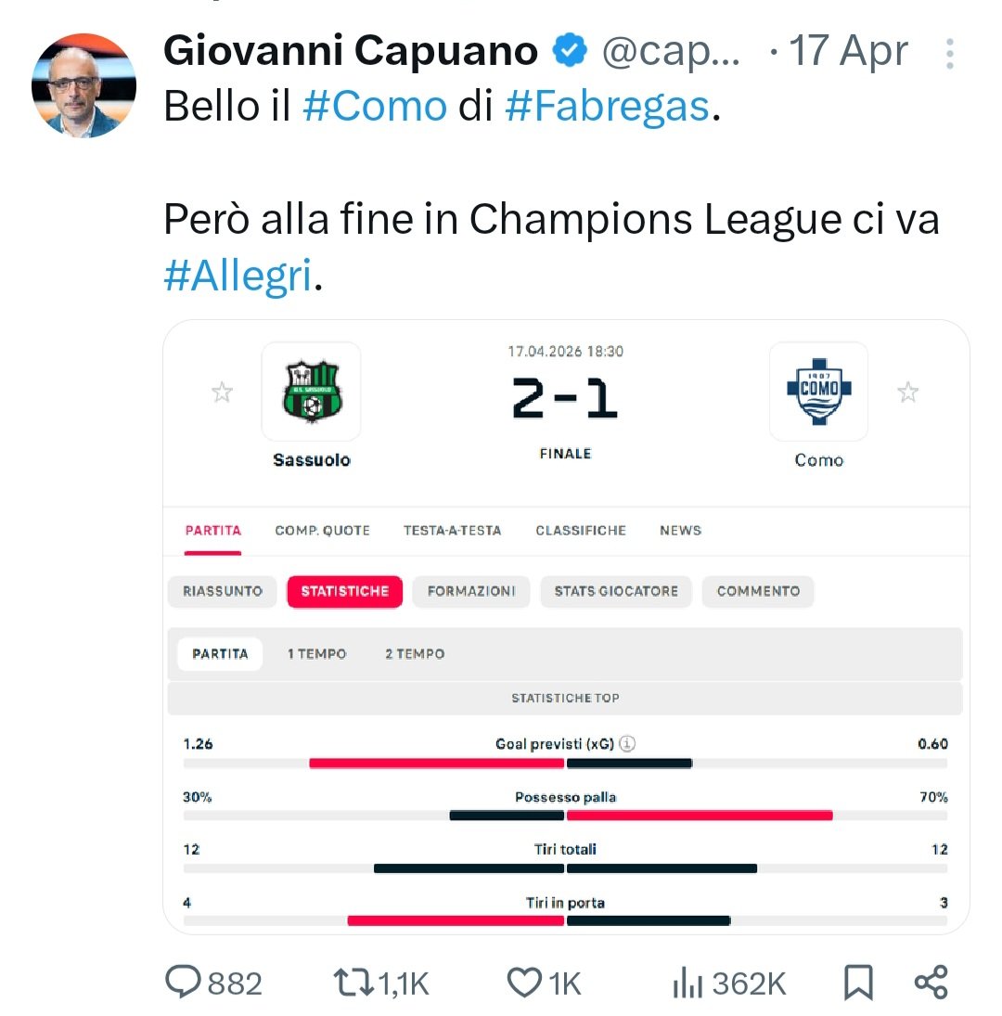Switch to the TESTA-A-TESTA tab
Image resolution: width=1002 pixels, height=1016 pixels.
452,531
